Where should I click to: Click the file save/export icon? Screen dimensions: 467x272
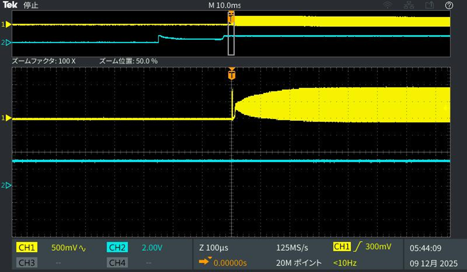click(430, 5)
